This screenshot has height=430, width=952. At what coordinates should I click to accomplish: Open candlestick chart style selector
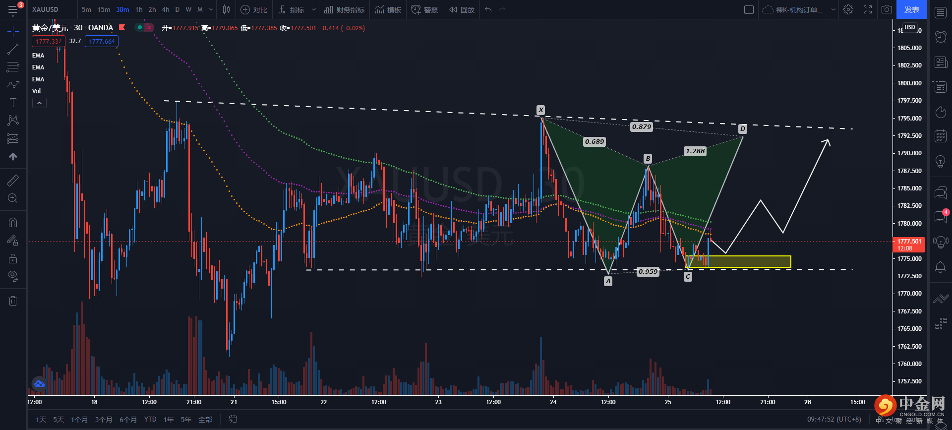pos(226,9)
